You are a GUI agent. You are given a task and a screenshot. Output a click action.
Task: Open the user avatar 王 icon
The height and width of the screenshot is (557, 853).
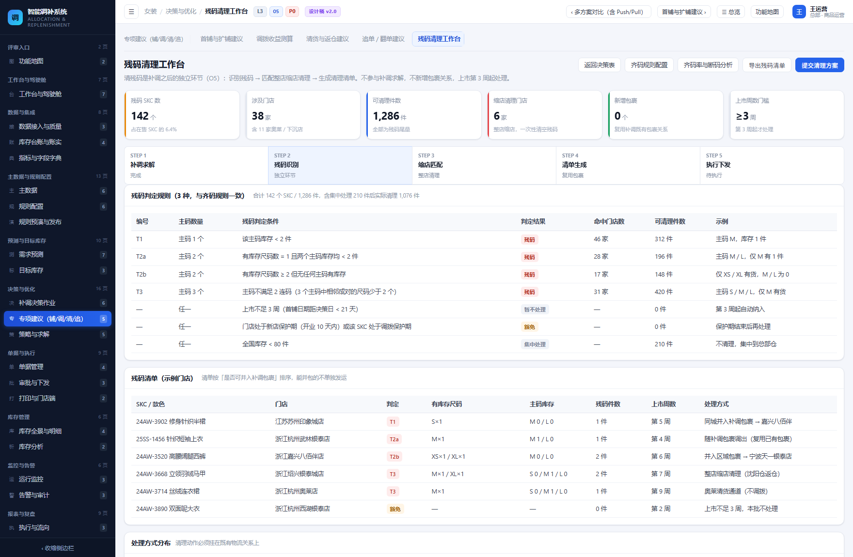pyautogui.click(x=799, y=12)
